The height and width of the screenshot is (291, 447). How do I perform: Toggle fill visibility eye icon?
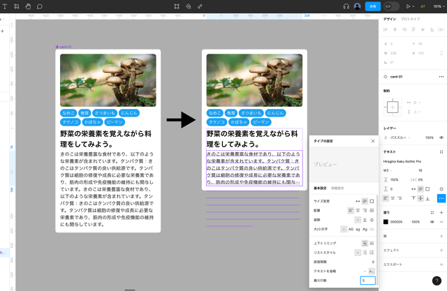pyautogui.click(x=430, y=222)
